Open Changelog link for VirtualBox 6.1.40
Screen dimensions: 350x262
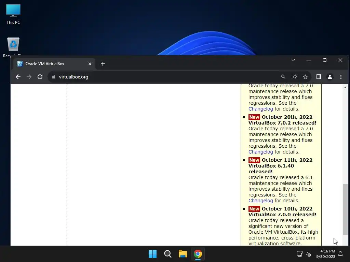point(261,201)
